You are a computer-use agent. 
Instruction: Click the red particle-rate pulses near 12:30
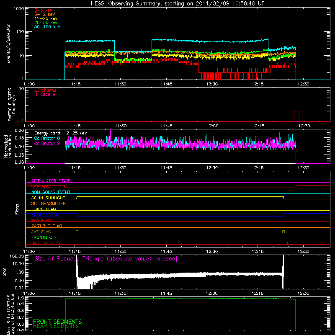[298, 116]
